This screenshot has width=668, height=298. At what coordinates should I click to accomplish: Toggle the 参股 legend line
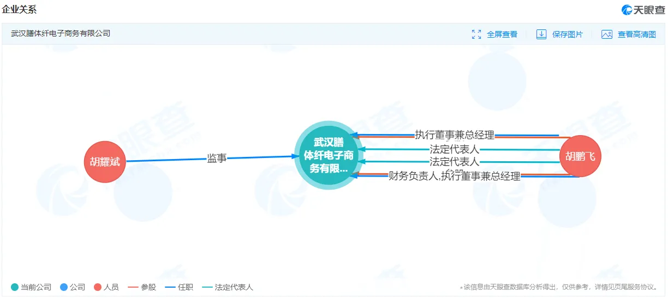[x=141, y=287]
